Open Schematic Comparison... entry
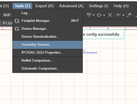 coord(48,69)
